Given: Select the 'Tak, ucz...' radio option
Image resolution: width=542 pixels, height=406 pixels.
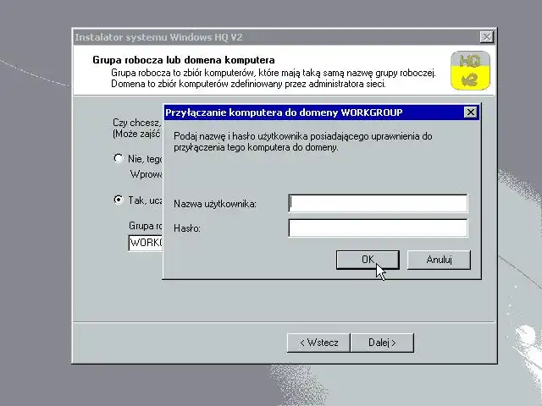Looking at the screenshot, I should [119, 200].
